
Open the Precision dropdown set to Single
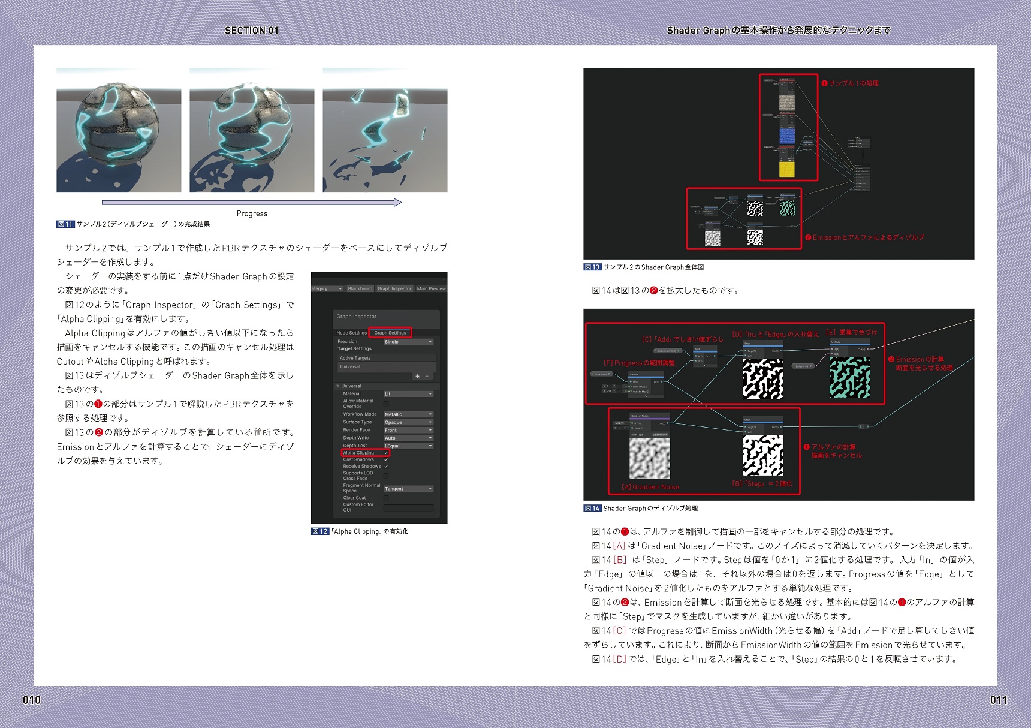[408, 342]
